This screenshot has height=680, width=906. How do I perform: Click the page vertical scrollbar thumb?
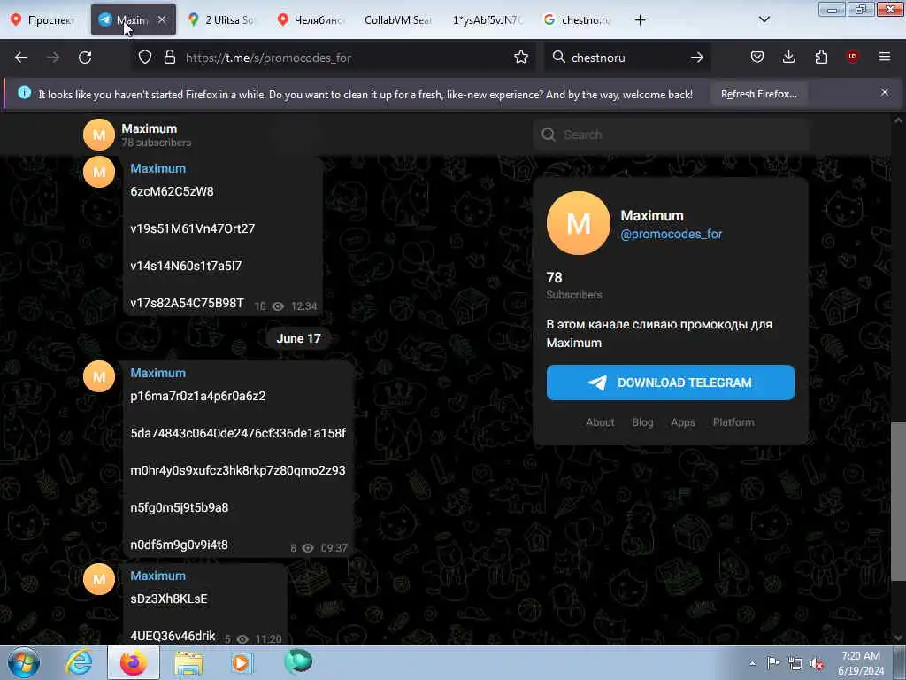[x=898, y=501]
